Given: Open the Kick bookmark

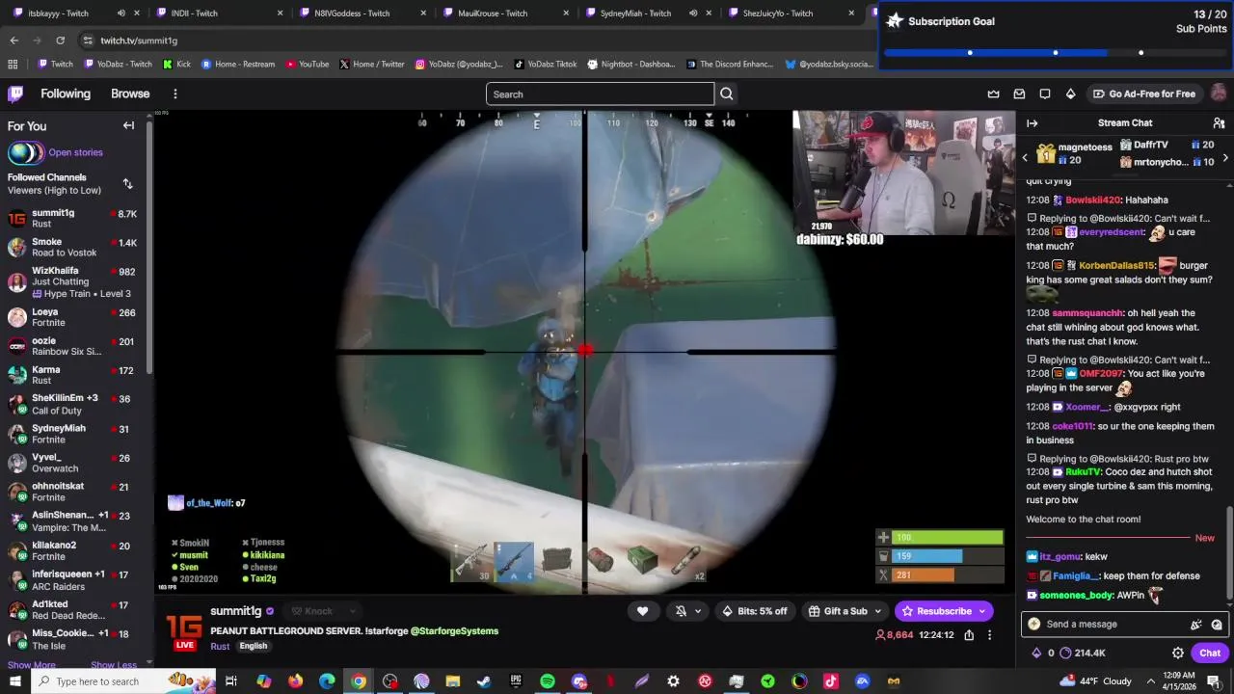Looking at the screenshot, I should click(x=176, y=65).
